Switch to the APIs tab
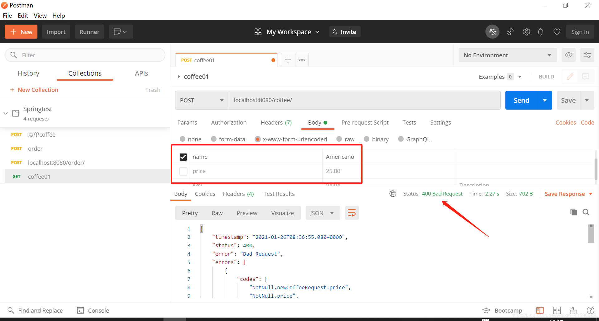The width and height of the screenshot is (599, 321). [141, 73]
